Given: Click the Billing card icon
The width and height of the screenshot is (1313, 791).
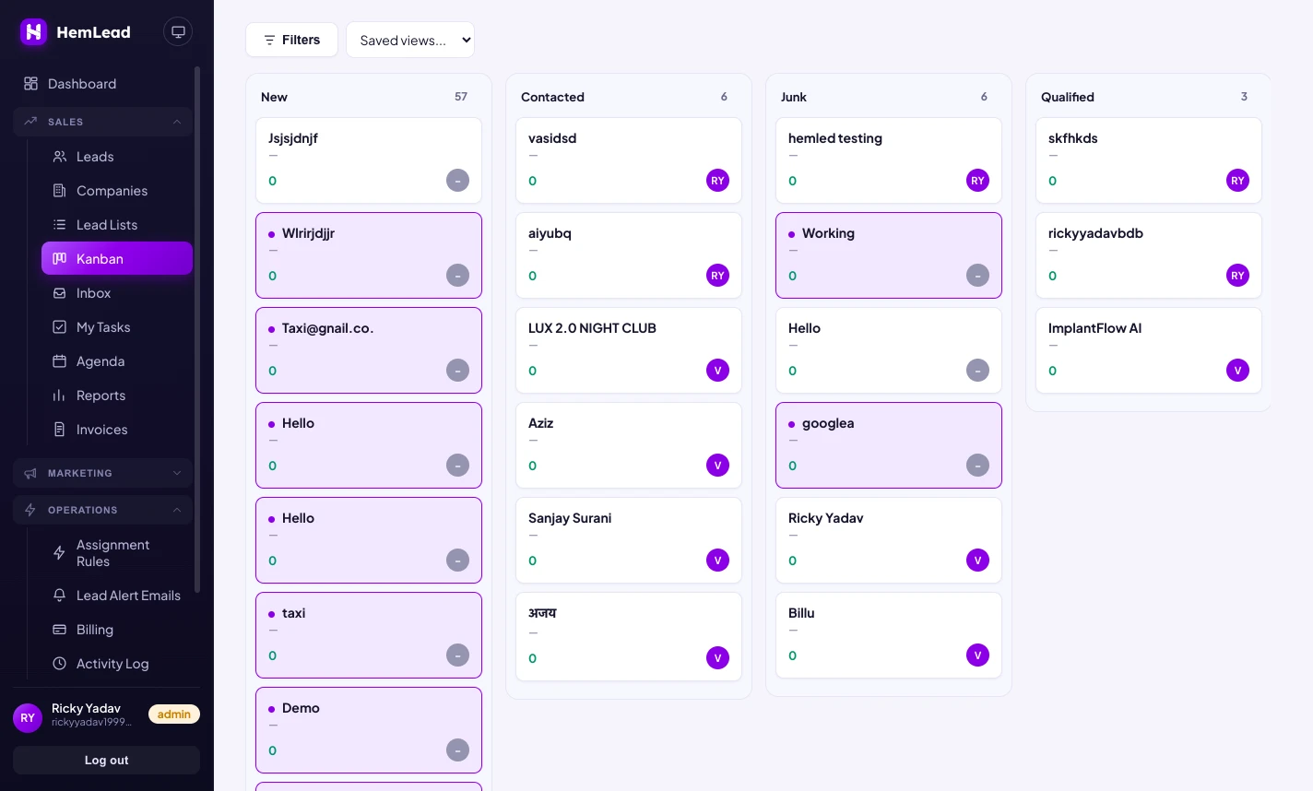Looking at the screenshot, I should pos(59,630).
